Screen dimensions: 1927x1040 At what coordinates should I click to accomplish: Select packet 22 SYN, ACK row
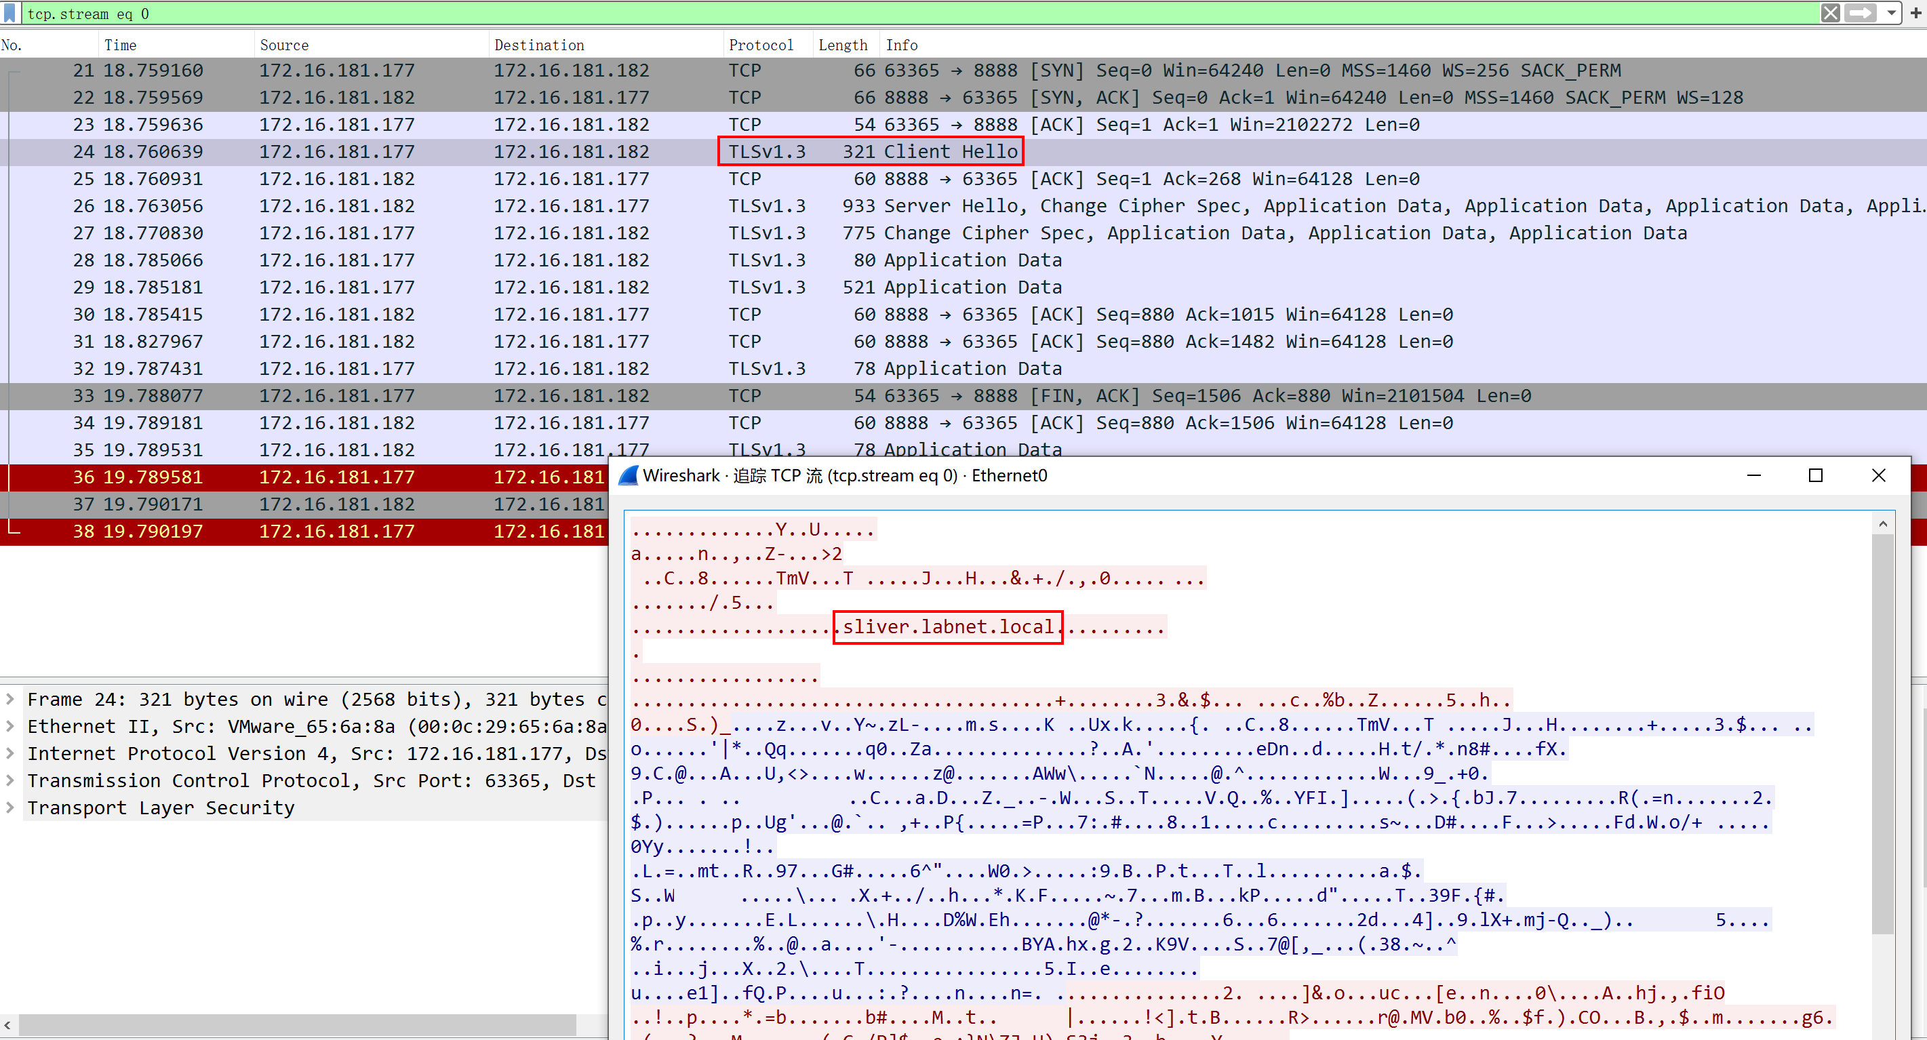point(964,97)
